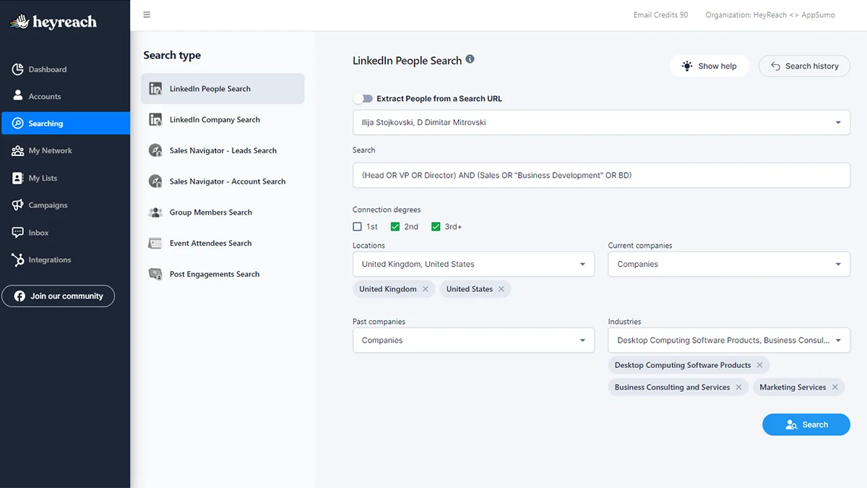
Task: Open the Industries dropdown
Action: (729, 340)
